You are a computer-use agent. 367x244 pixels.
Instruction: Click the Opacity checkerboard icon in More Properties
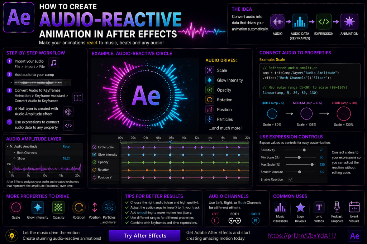(x=58, y=207)
